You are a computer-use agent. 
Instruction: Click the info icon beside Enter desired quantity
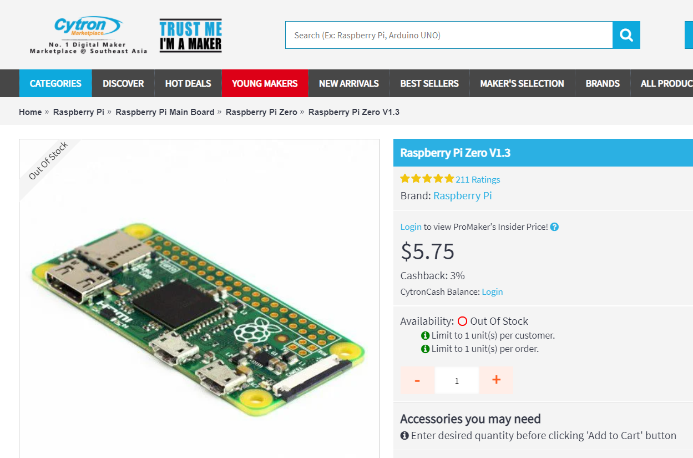(x=404, y=436)
